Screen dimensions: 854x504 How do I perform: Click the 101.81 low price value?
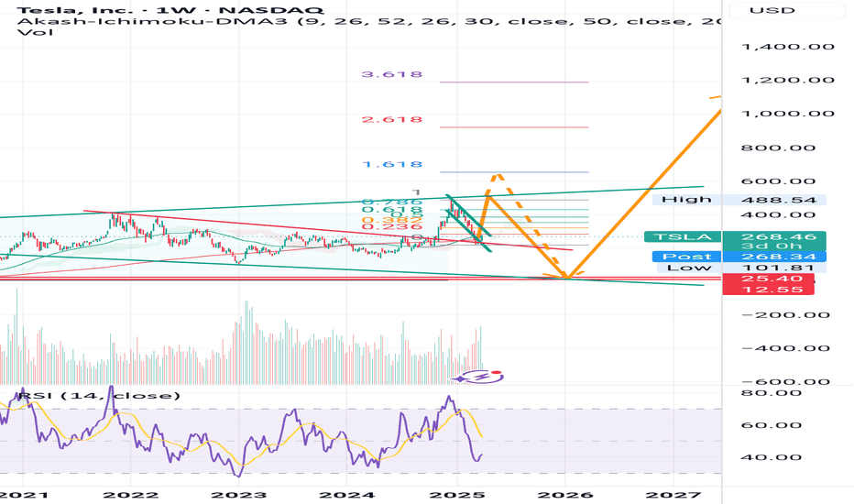point(774,268)
